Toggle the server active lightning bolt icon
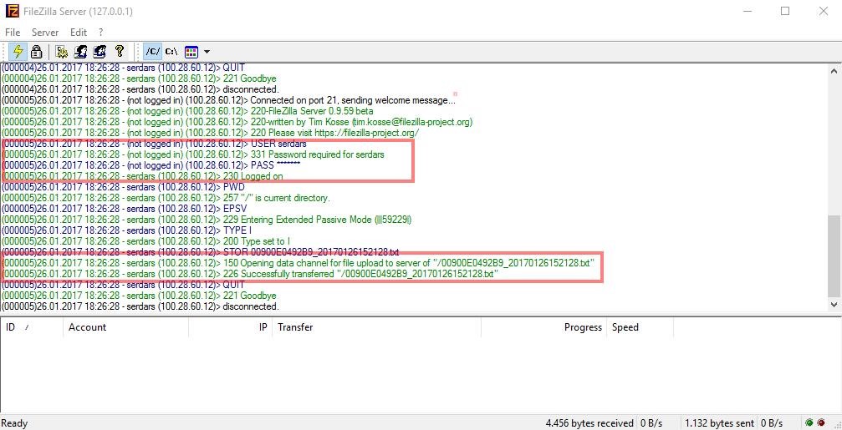 (18, 52)
